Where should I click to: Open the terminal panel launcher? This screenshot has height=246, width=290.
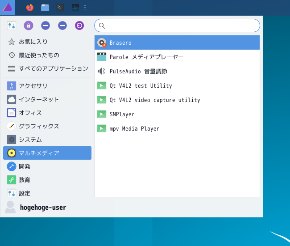60,8
